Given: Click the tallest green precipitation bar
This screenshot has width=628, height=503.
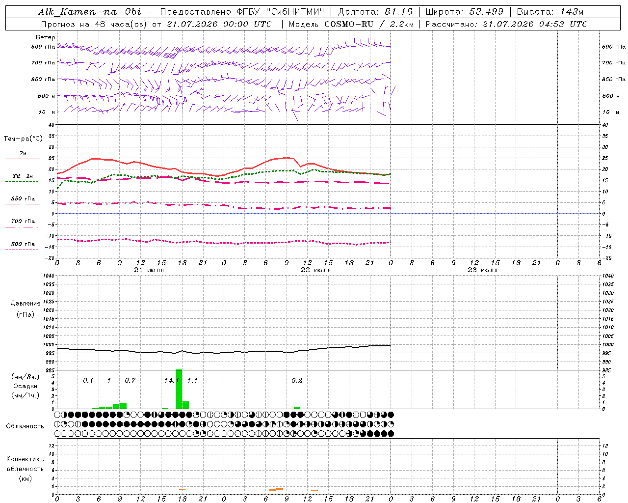Looking at the screenshot, I should click(x=179, y=389).
